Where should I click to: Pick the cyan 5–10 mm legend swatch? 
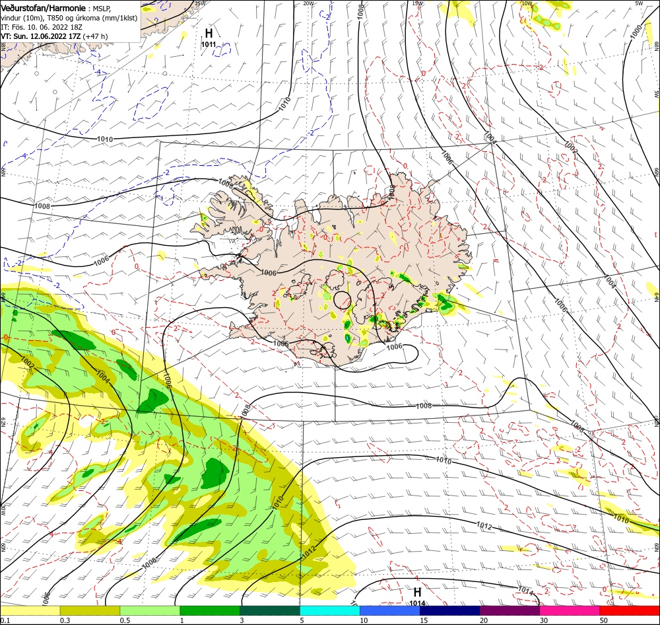pyautogui.click(x=330, y=610)
